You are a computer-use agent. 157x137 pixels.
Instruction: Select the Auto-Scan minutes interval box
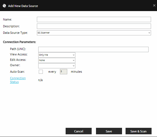click(x=63, y=72)
